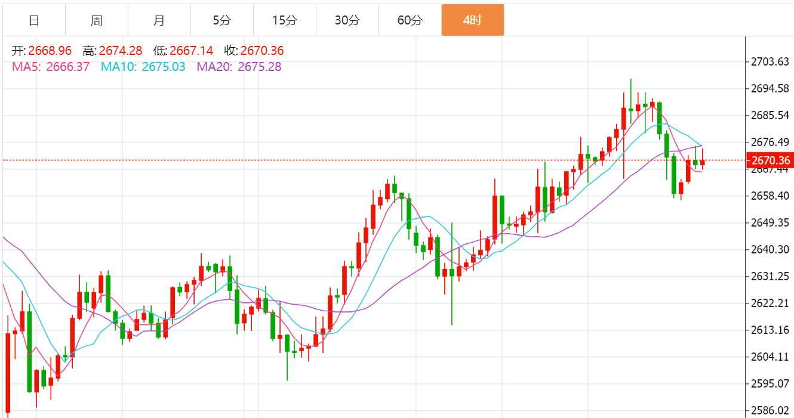Viewport: 794px width, 418px height.
Task: Switch to the 日 daily chart tab
Action: coord(34,20)
